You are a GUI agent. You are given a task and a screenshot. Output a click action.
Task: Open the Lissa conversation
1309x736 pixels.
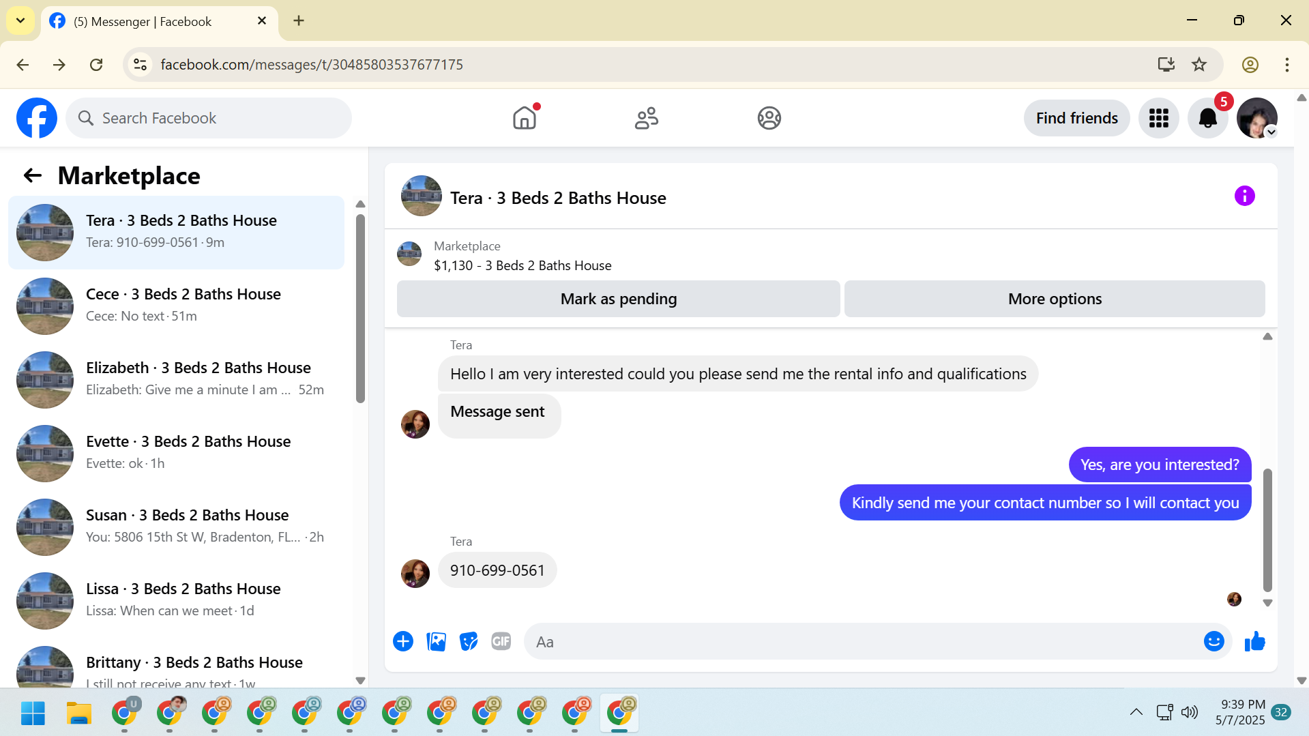point(176,601)
